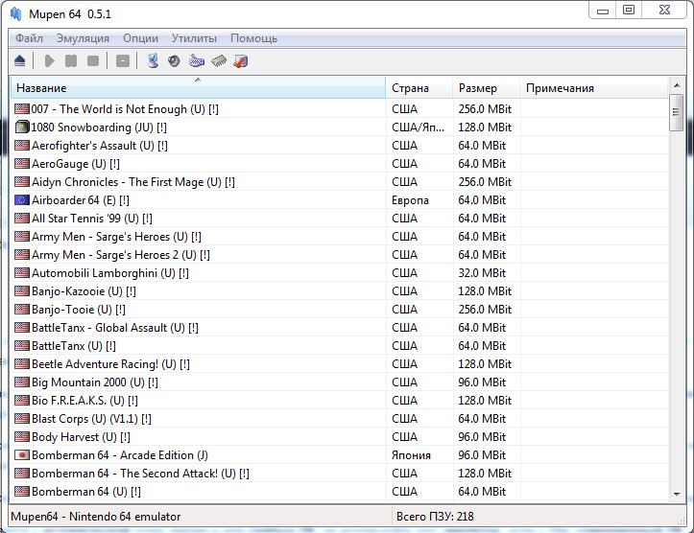Click the scrollbar up arrow
Image resolution: width=694 pixels, height=533 pixels.
[x=677, y=84]
